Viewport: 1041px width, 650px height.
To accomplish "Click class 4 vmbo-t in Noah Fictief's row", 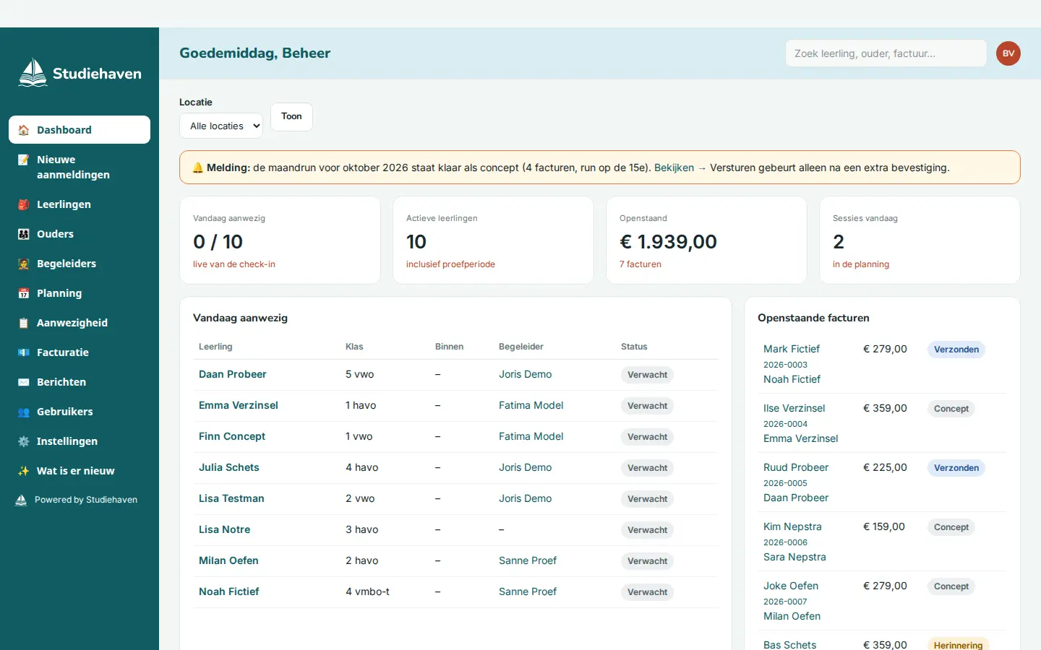I will point(367,591).
